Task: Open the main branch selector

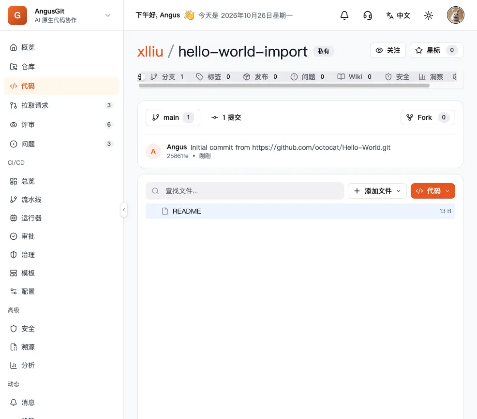Action: coord(173,117)
